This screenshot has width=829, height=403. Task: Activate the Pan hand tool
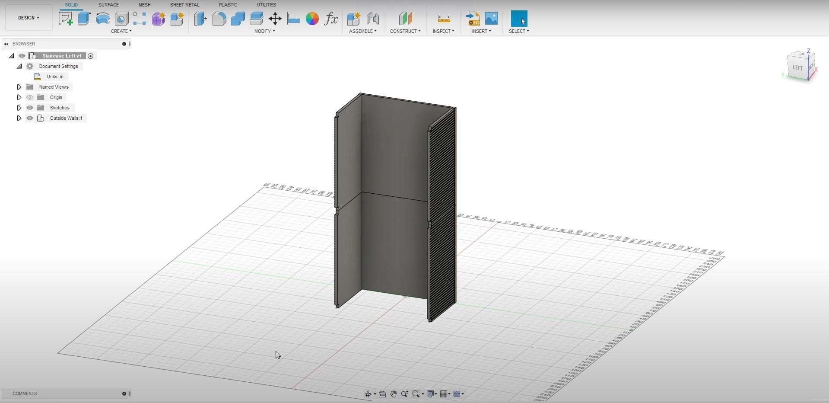394,394
